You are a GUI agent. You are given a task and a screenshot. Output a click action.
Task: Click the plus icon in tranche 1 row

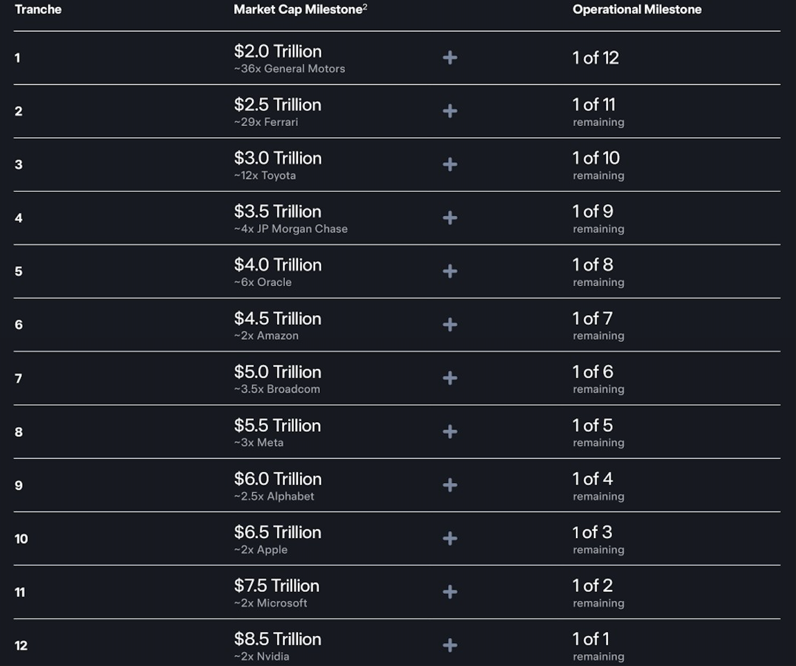[450, 57]
